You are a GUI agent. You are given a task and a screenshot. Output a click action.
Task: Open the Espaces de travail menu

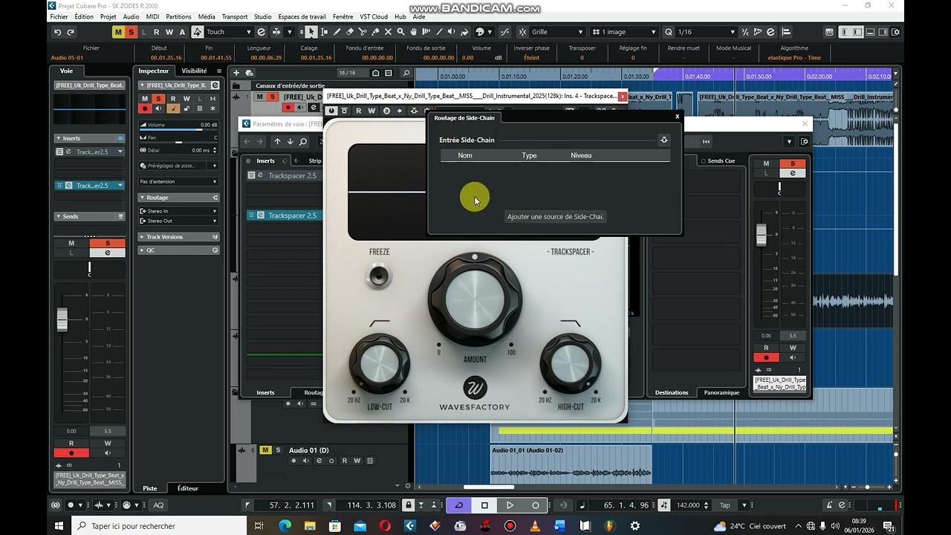302,16
